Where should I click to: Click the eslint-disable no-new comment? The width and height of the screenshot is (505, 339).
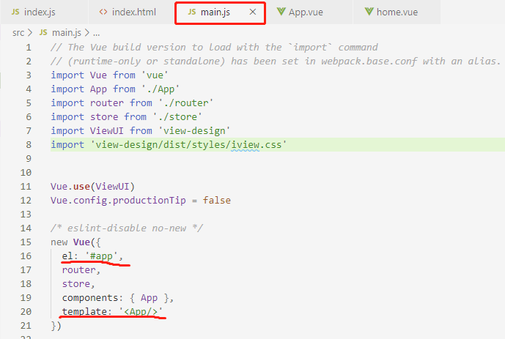point(127,228)
